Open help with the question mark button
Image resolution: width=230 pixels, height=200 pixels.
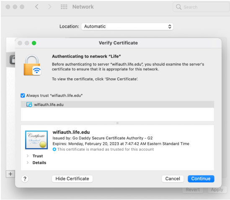pyautogui.click(x=25, y=179)
